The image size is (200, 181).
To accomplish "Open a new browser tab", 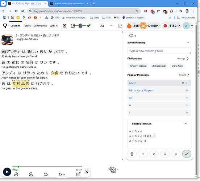I will point(94,4).
